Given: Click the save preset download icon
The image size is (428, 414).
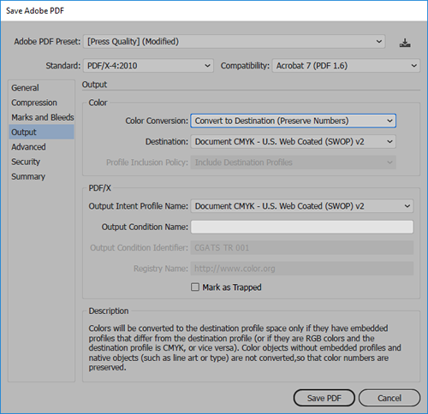Looking at the screenshot, I should [405, 43].
